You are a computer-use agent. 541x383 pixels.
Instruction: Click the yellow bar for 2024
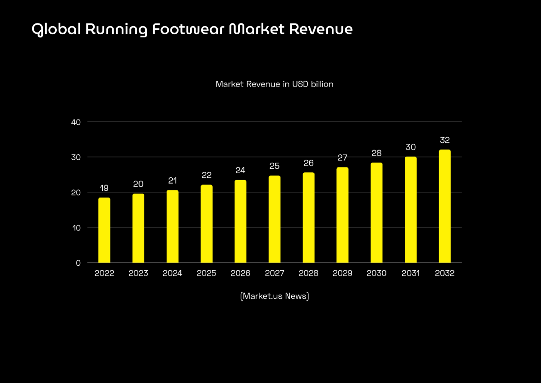pyautogui.click(x=172, y=226)
